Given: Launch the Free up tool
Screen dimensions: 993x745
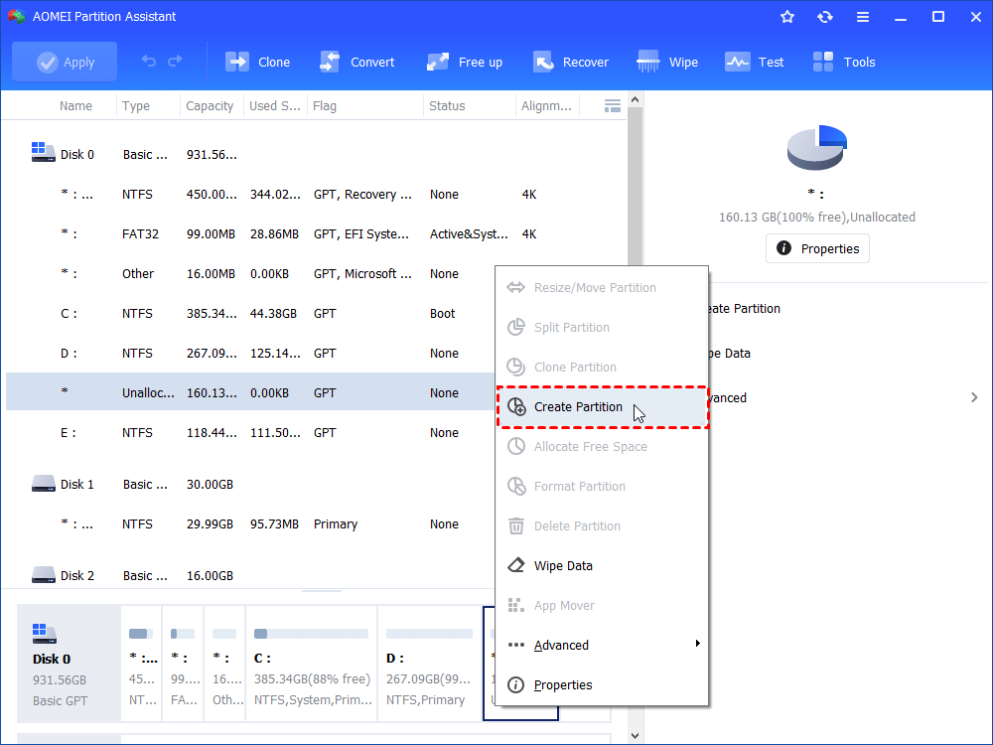Looking at the screenshot, I should [x=464, y=61].
